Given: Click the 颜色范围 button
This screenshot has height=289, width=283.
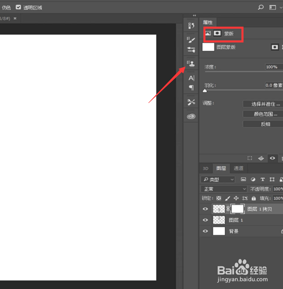Looking at the screenshot, I should pyautogui.click(x=263, y=114).
